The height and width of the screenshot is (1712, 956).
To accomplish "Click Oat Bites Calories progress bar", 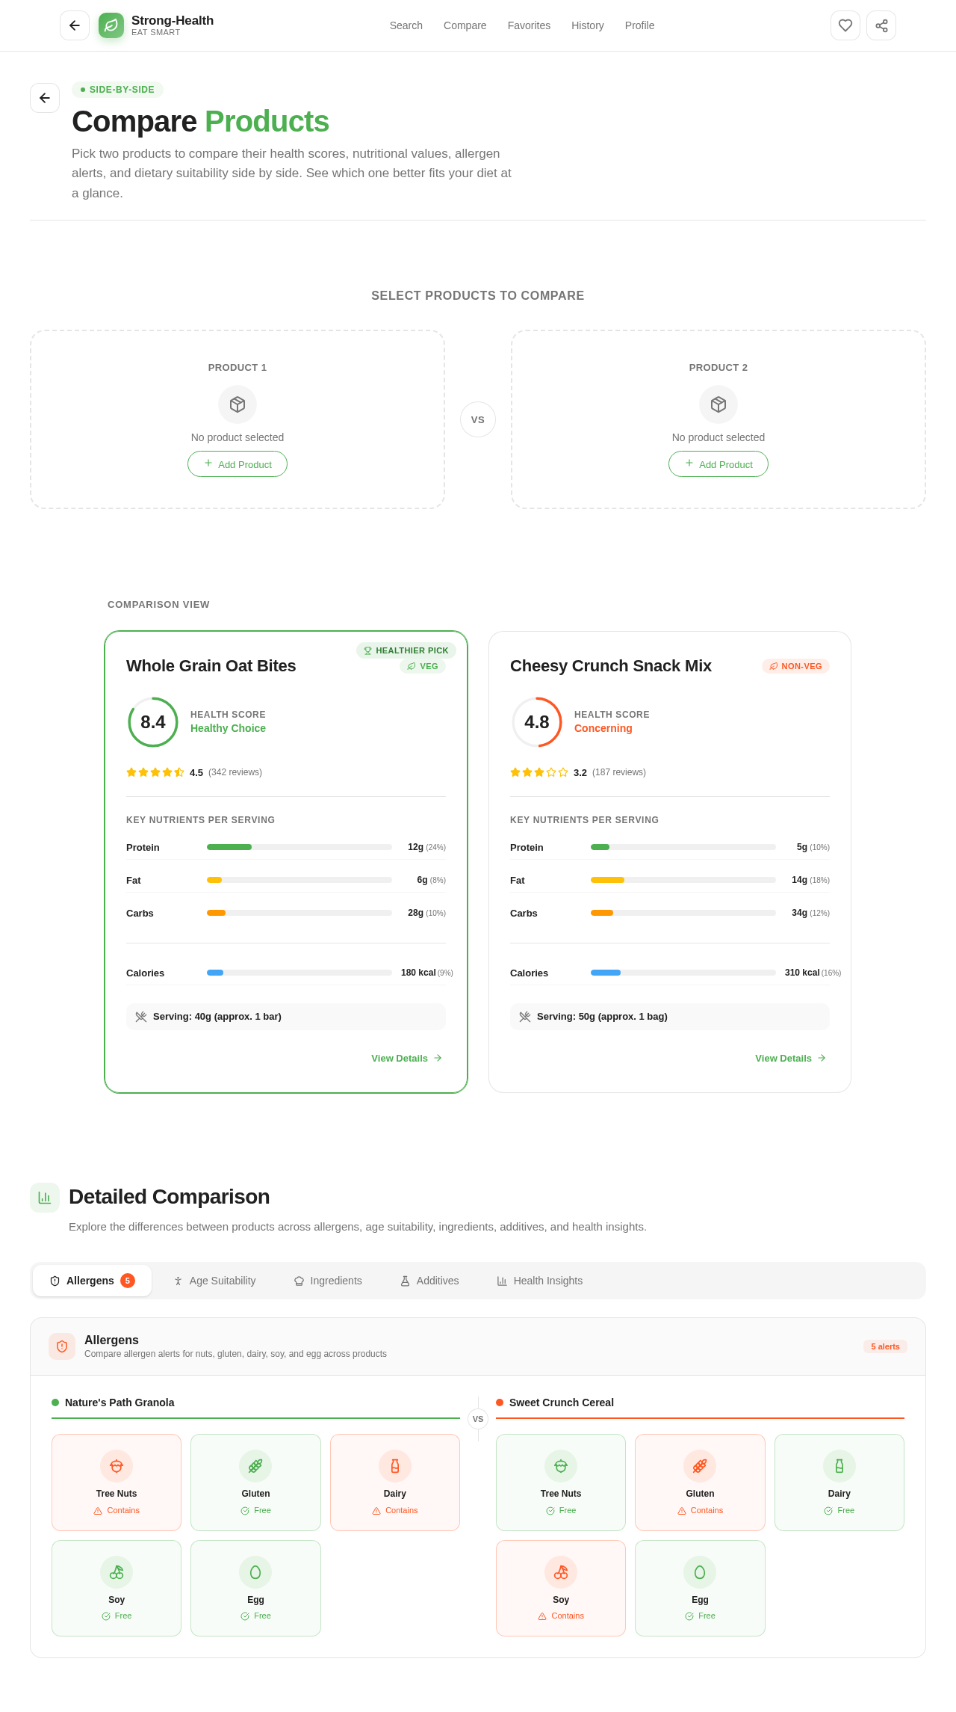I will [x=299, y=973].
